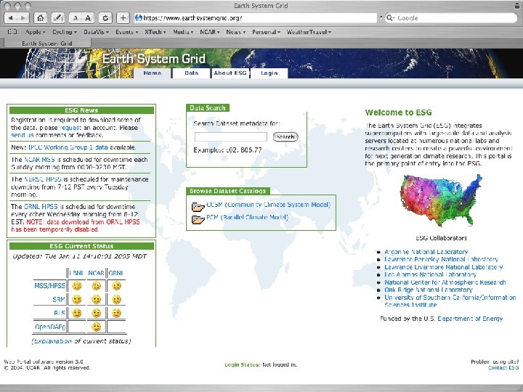Click the browser back arrow button
Image resolution: width=523 pixels, height=392 pixels.
(11, 18)
